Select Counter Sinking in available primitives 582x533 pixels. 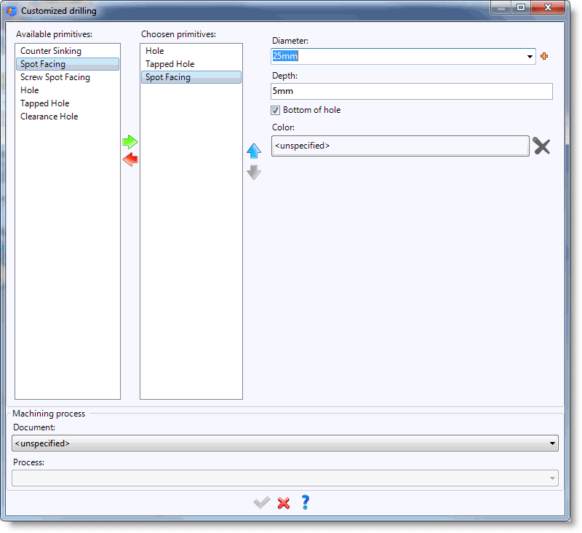(x=51, y=51)
